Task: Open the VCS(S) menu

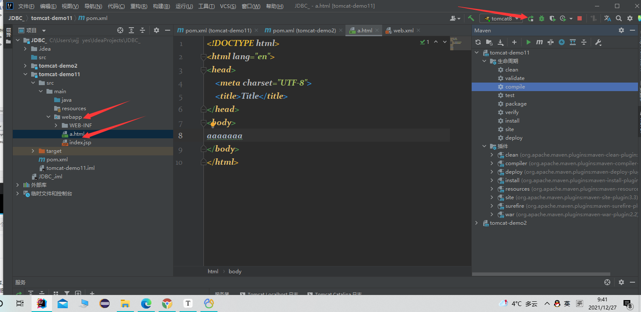Action: (228, 6)
